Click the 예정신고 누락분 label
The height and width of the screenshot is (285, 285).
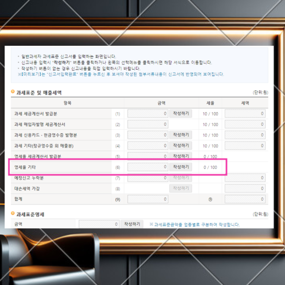pos(29,178)
